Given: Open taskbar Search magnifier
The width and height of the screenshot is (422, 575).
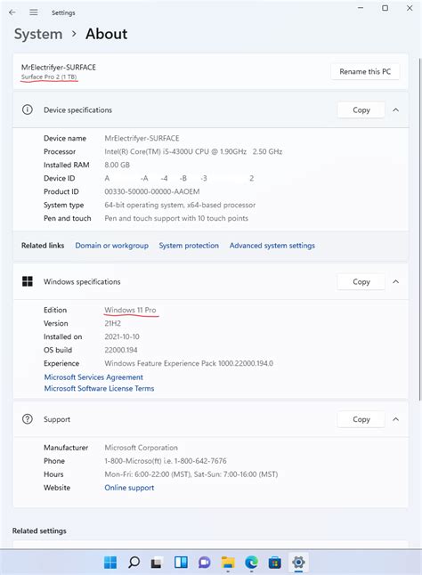Looking at the screenshot, I should coord(134,562).
